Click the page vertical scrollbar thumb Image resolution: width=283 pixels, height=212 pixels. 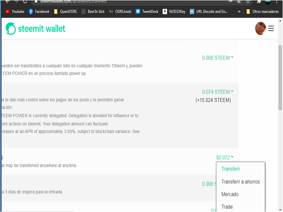(x=280, y=78)
